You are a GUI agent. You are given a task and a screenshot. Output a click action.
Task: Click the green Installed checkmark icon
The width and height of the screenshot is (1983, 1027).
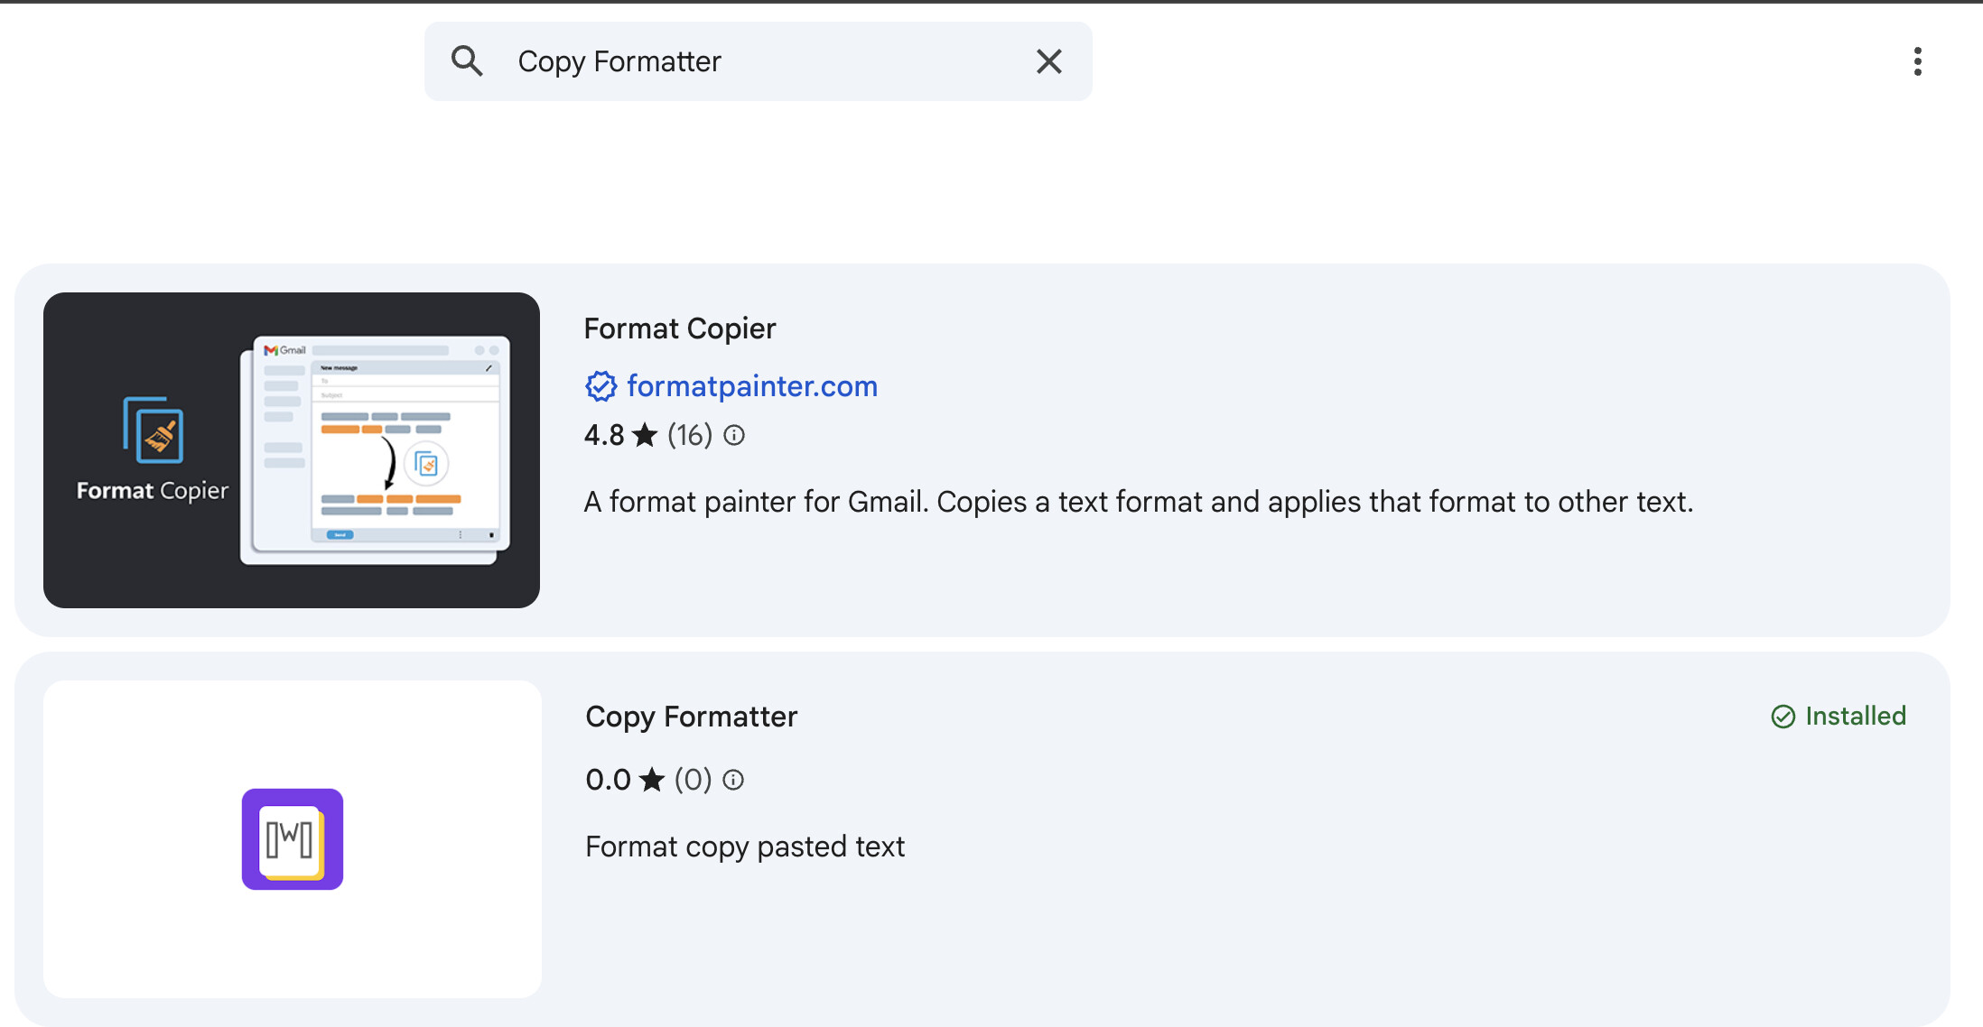click(x=1783, y=717)
